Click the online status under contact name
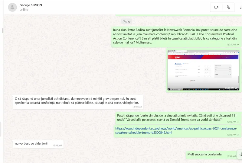The image size is (242, 163). pyautogui.click(x=24, y=10)
